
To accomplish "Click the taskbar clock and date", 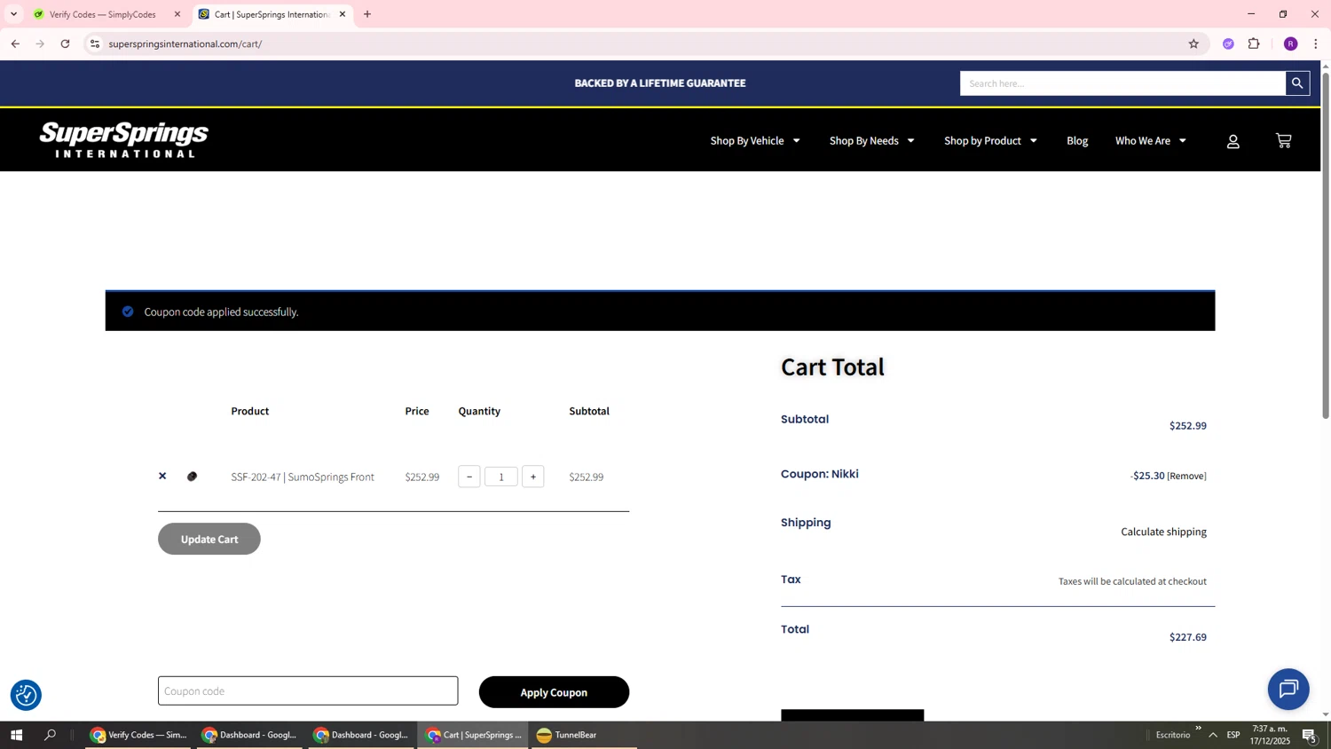I will pos(1271,735).
